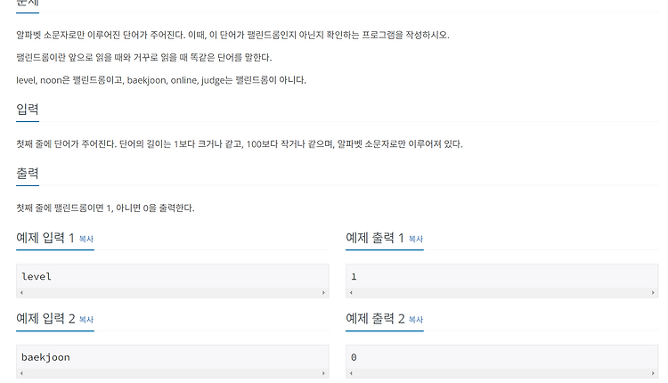Screen dimensions: 668x383
Task: Copy example output 2 via 복사 link
Action: 416,320
